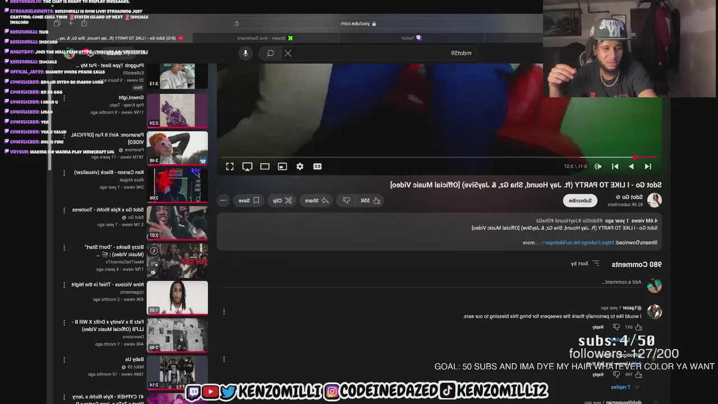Open options menu for @1gazer comment

click(x=224, y=311)
